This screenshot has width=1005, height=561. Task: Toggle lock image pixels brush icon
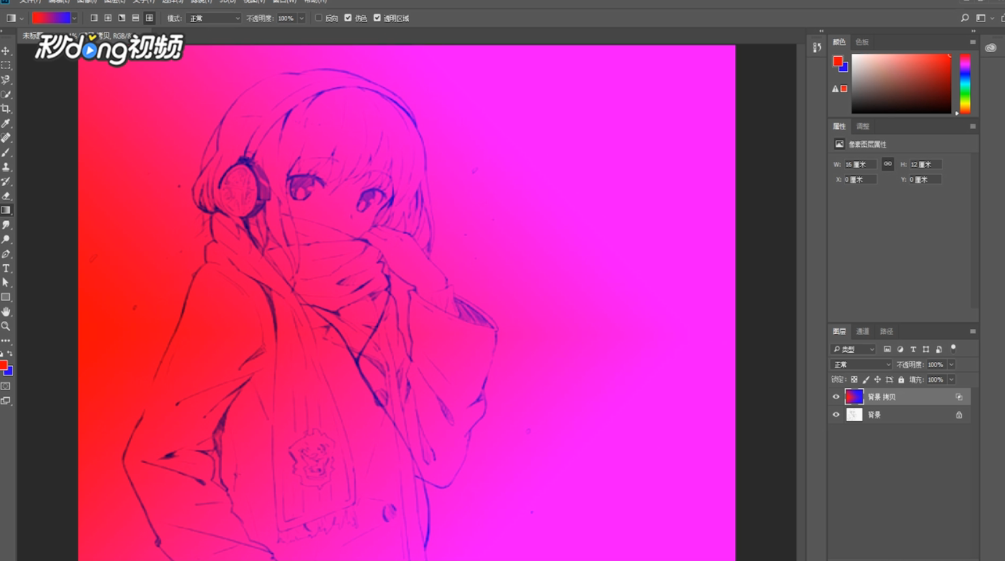[866, 380]
